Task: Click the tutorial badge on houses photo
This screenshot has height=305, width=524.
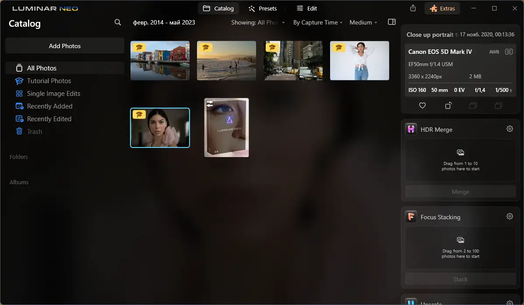Action: click(x=139, y=47)
